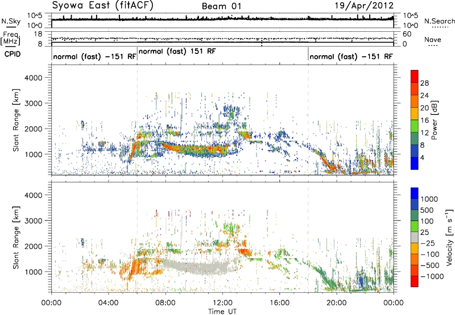Click the 'Time UT' axis label
This screenshot has height=315, width=455.
pyautogui.click(x=222, y=312)
